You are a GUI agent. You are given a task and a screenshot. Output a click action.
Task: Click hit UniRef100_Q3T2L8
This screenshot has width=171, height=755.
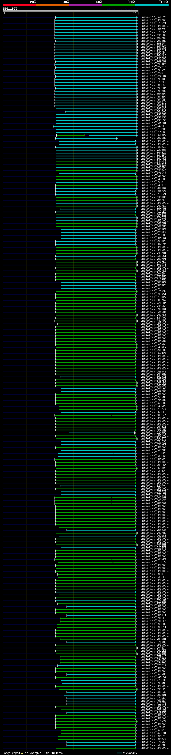153,618
